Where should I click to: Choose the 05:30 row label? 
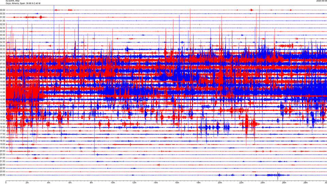pyautogui.click(x=2, y=49)
